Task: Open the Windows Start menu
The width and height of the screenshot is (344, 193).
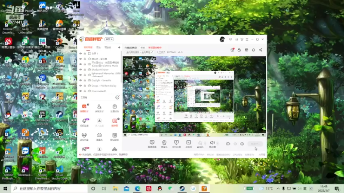Action: pos(5,188)
